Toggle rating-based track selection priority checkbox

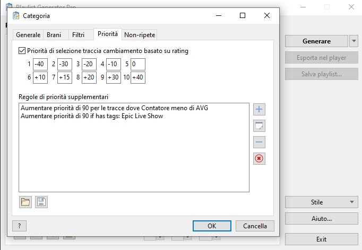click(22, 51)
